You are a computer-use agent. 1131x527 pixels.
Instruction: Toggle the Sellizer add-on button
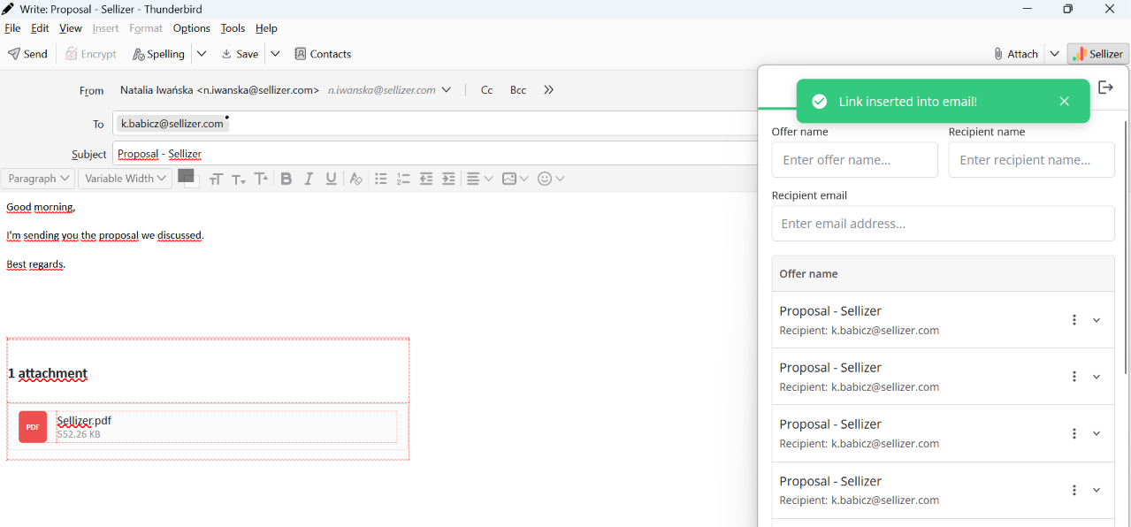(x=1097, y=54)
